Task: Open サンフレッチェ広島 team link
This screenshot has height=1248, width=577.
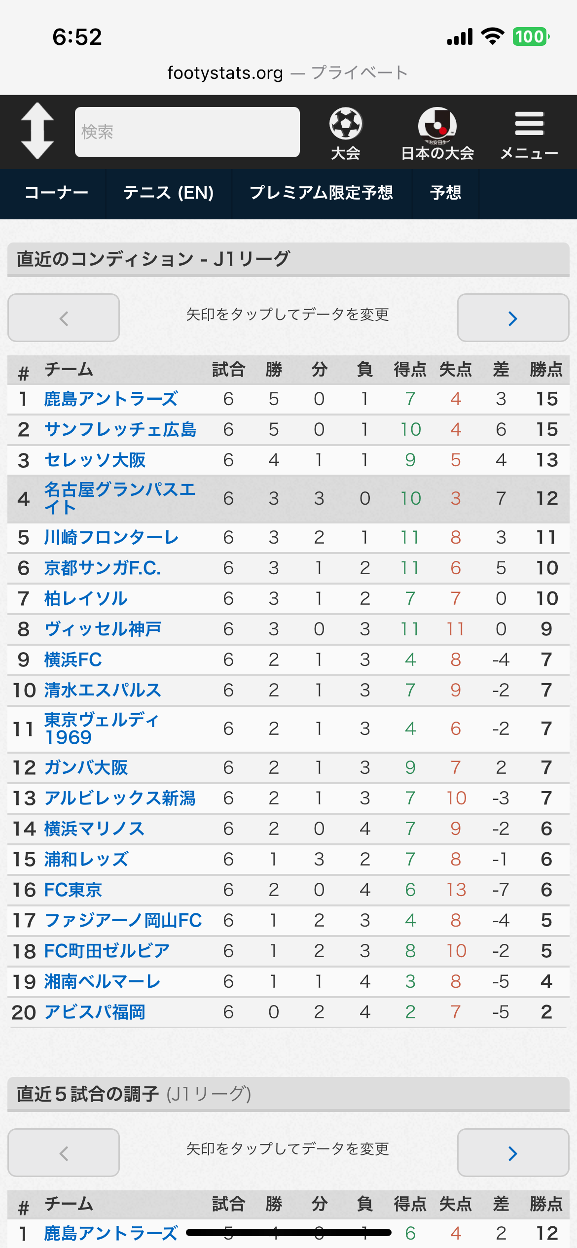Action: coord(120,429)
